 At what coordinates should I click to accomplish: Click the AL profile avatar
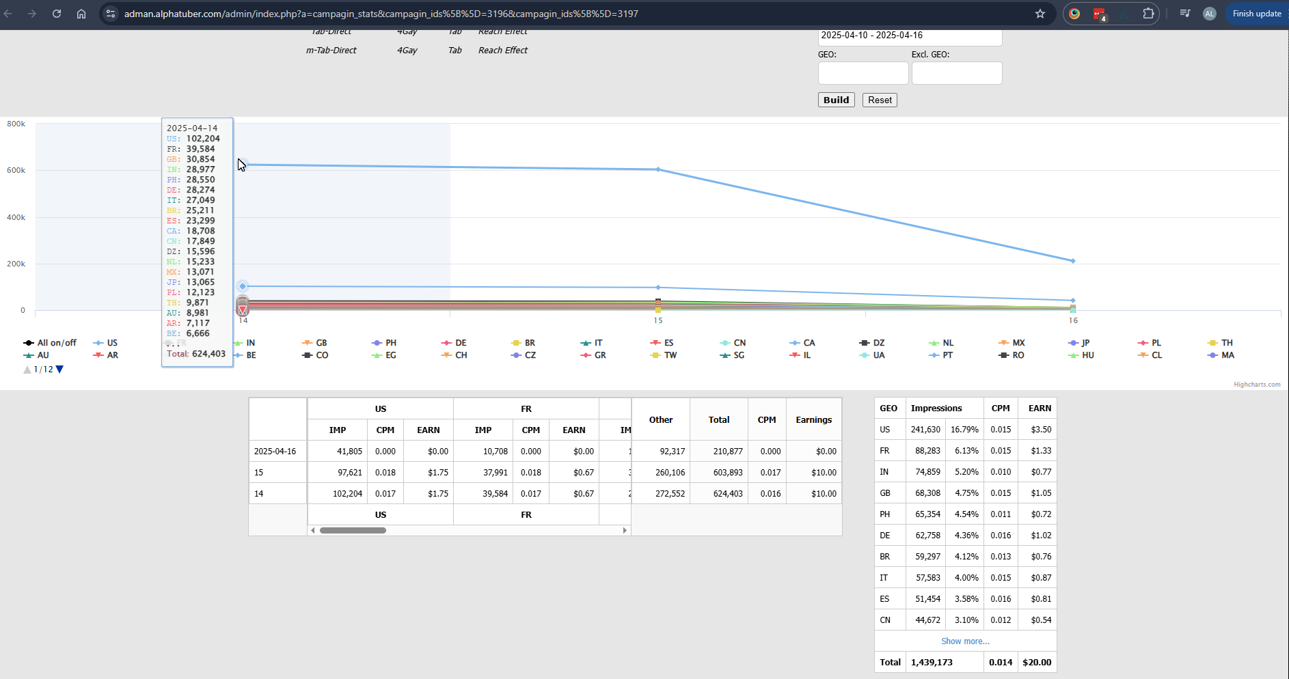coord(1209,14)
